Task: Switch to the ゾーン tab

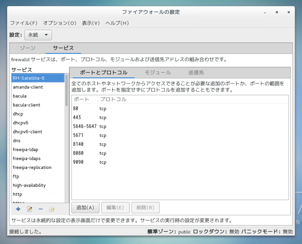Action: pos(28,48)
